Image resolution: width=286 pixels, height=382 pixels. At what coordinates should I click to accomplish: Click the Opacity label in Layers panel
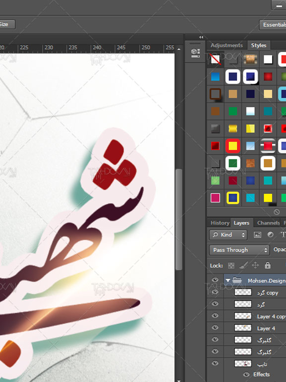pos(280,250)
